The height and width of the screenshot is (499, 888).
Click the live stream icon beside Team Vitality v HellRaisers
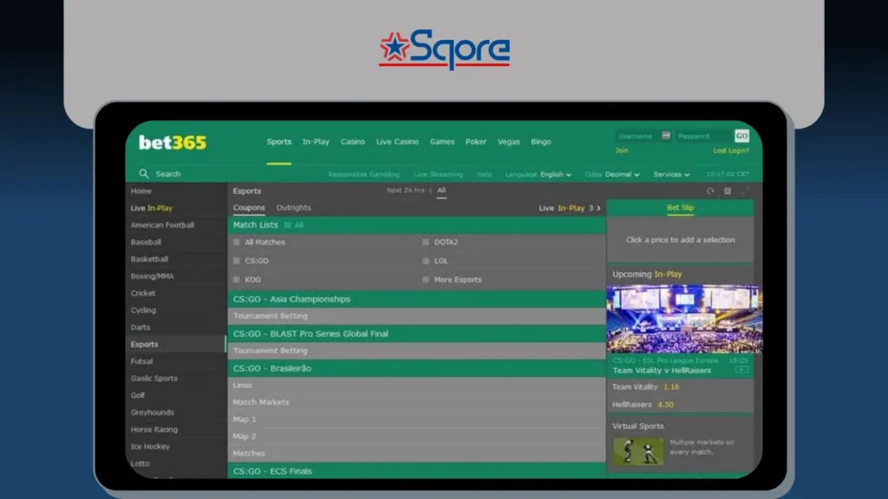point(741,370)
